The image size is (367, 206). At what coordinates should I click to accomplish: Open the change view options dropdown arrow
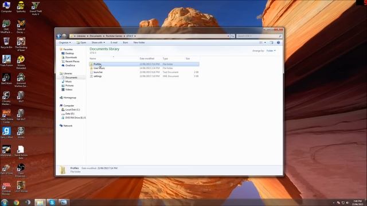pyautogui.click(x=265, y=42)
